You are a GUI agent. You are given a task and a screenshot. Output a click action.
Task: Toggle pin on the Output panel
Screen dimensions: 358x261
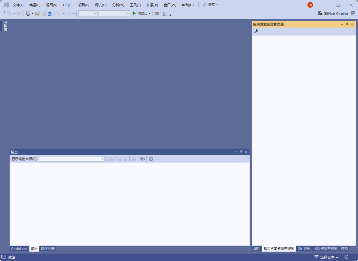[x=241, y=152]
